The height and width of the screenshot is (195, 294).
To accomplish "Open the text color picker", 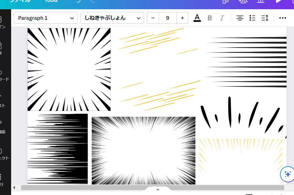I will [197, 18].
